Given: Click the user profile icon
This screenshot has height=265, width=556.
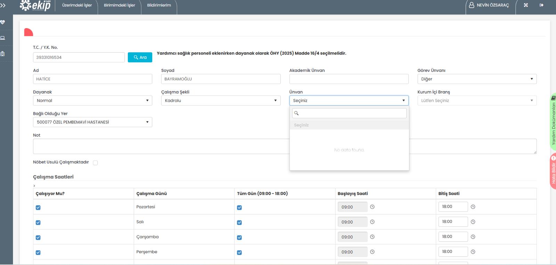Looking at the screenshot, I should pyautogui.click(x=472, y=5).
